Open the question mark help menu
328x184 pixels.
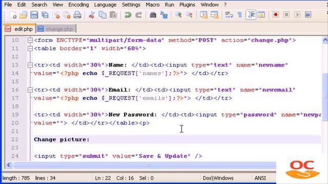225,5
